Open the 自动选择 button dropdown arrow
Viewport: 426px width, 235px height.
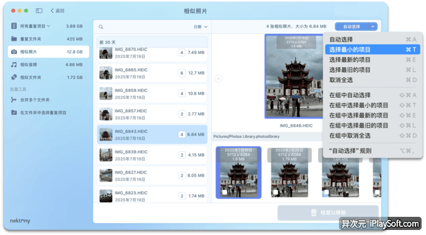point(373,26)
